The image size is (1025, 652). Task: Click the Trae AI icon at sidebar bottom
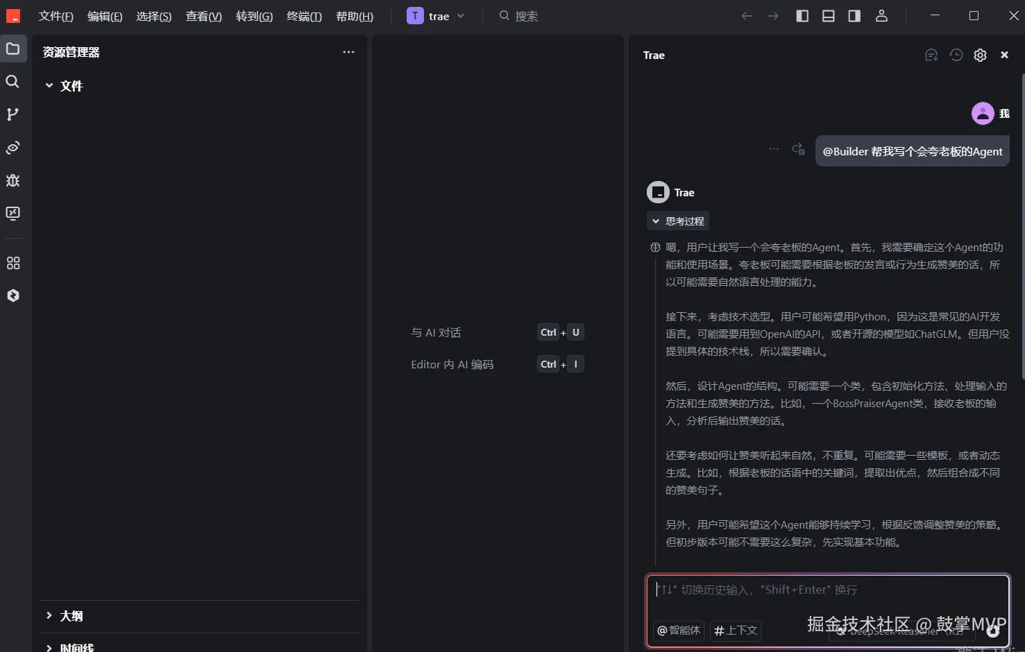[12, 295]
